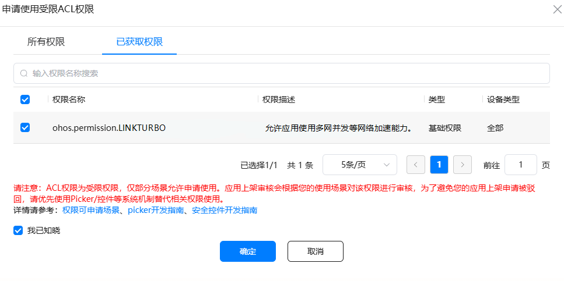Image resolution: width=564 pixels, height=281 pixels.
Task: Click the 权限名称 column header
Action: click(69, 99)
